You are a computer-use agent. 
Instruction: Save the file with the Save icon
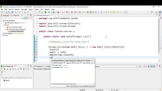(6, 12)
